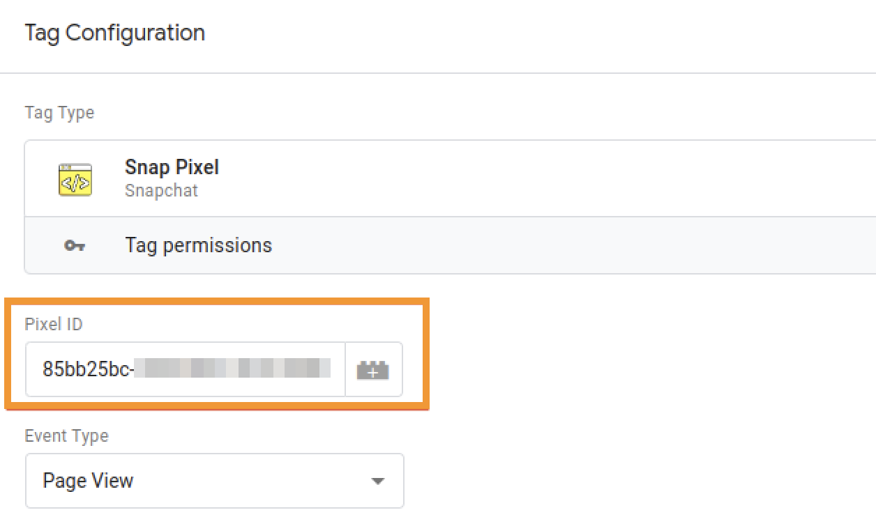Click the orange highlight border around Pixel ID

(x=427, y=354)
